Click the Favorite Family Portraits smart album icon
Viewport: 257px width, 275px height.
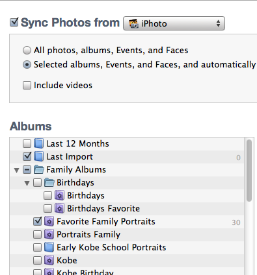click(49, 221)
